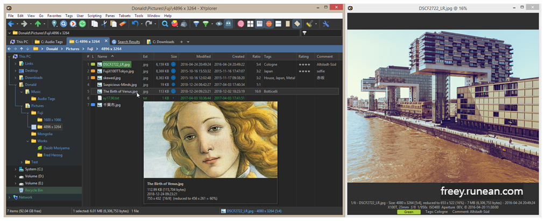The height and width of the screenshot is (221, 545).
Task: Click the Redo arrow icon
Action: (x=149, y=24)
